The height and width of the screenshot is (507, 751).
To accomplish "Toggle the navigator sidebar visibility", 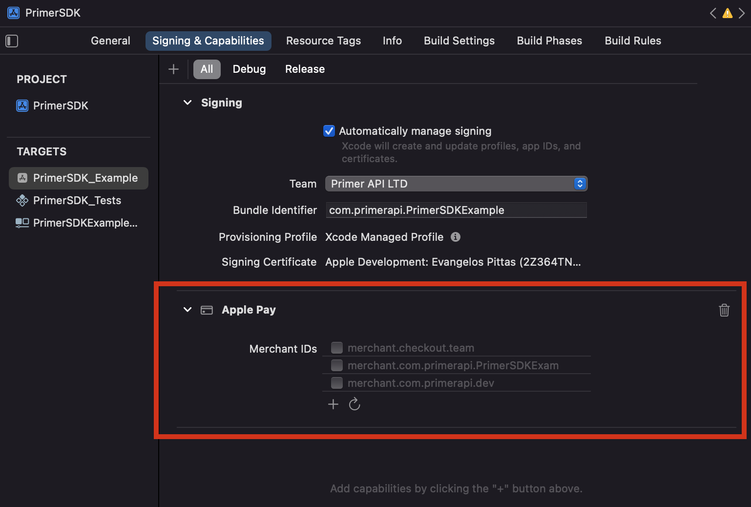I will (12, 41).
